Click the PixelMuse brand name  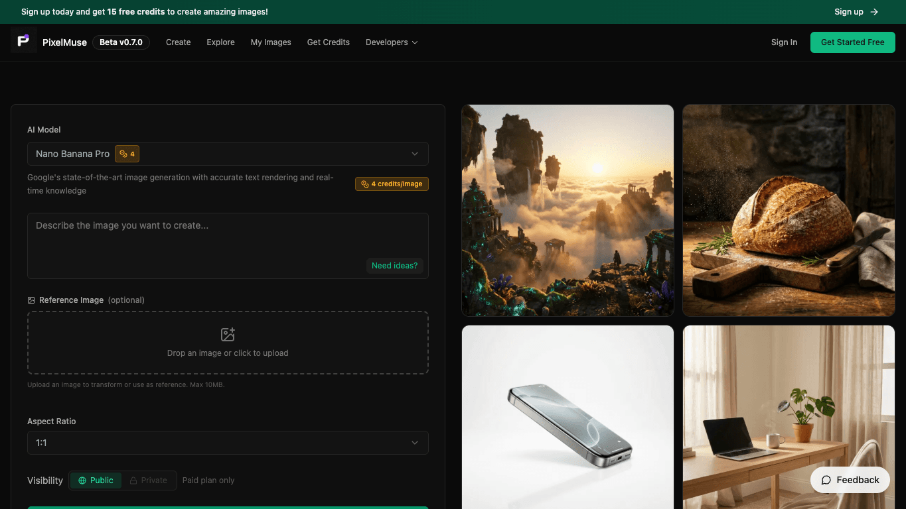coord(64,42)
